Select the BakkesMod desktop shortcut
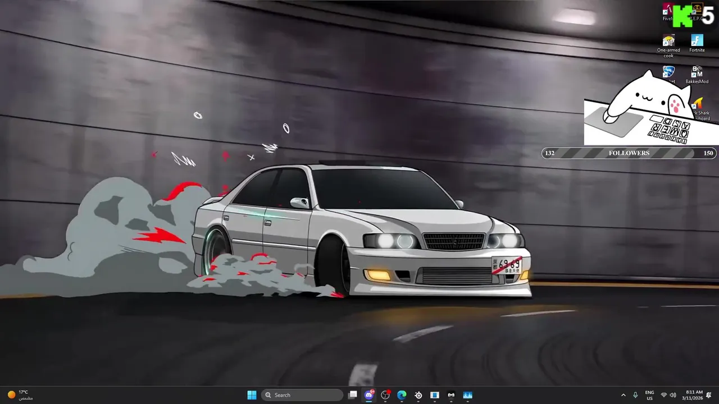Screen dimensions: 719x404 tap(697, 75)
